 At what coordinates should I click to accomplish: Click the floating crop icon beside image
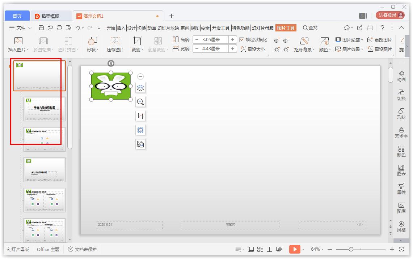point(140,116)
